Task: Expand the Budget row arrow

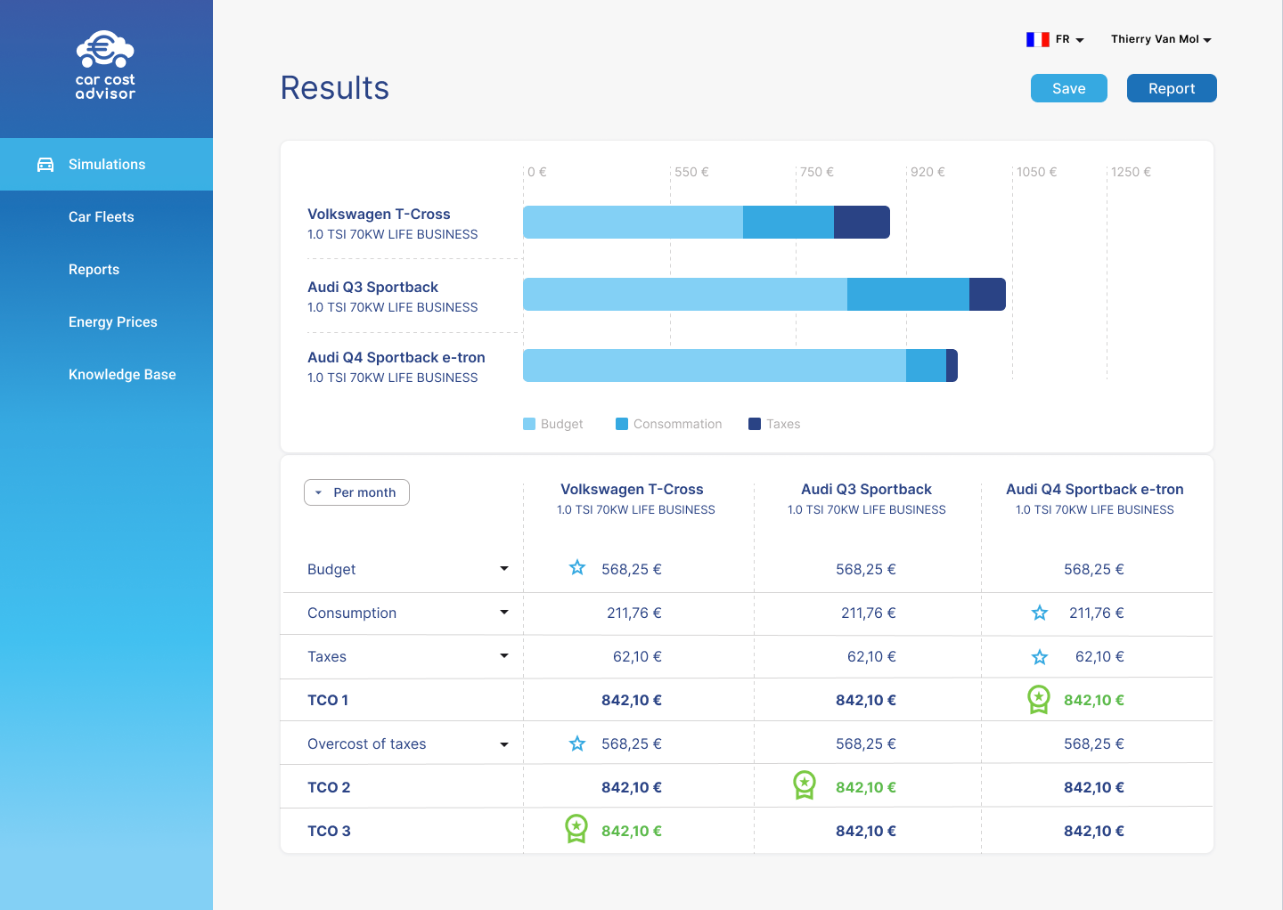Action: (x=504, y=568)
